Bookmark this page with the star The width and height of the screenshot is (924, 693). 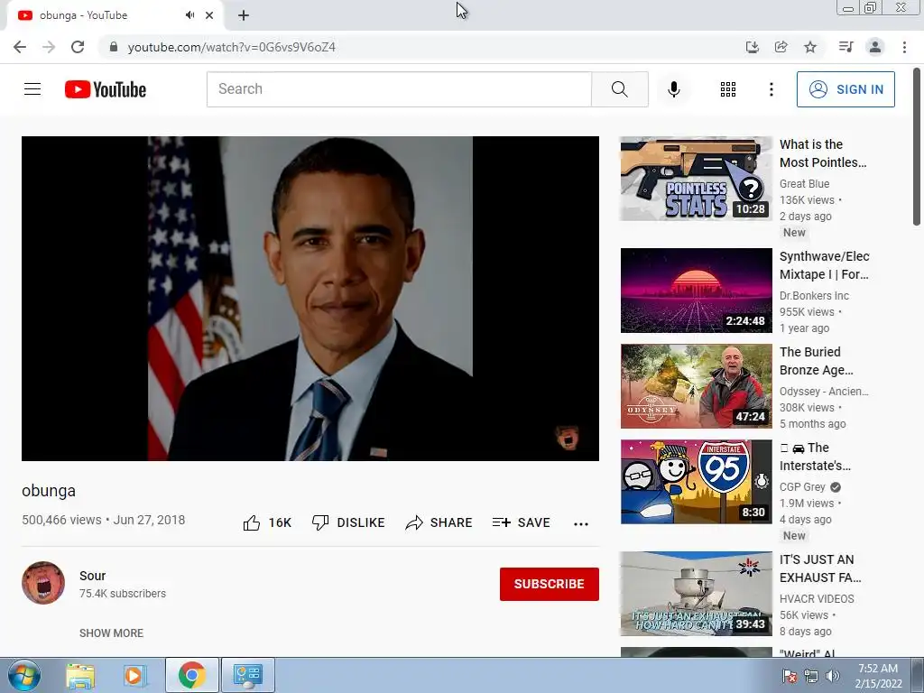point(810,47)
